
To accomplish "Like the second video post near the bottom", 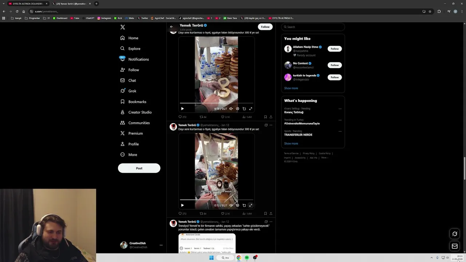I will point(225,214).
